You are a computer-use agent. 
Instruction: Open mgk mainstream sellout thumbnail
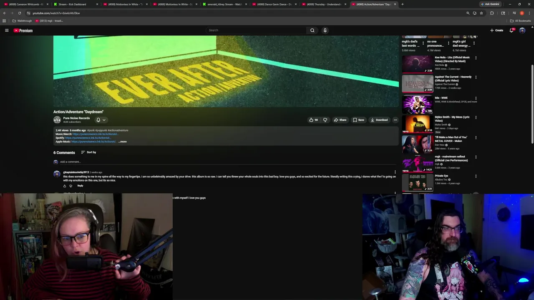pyautogui.click(x=417, y=163)
